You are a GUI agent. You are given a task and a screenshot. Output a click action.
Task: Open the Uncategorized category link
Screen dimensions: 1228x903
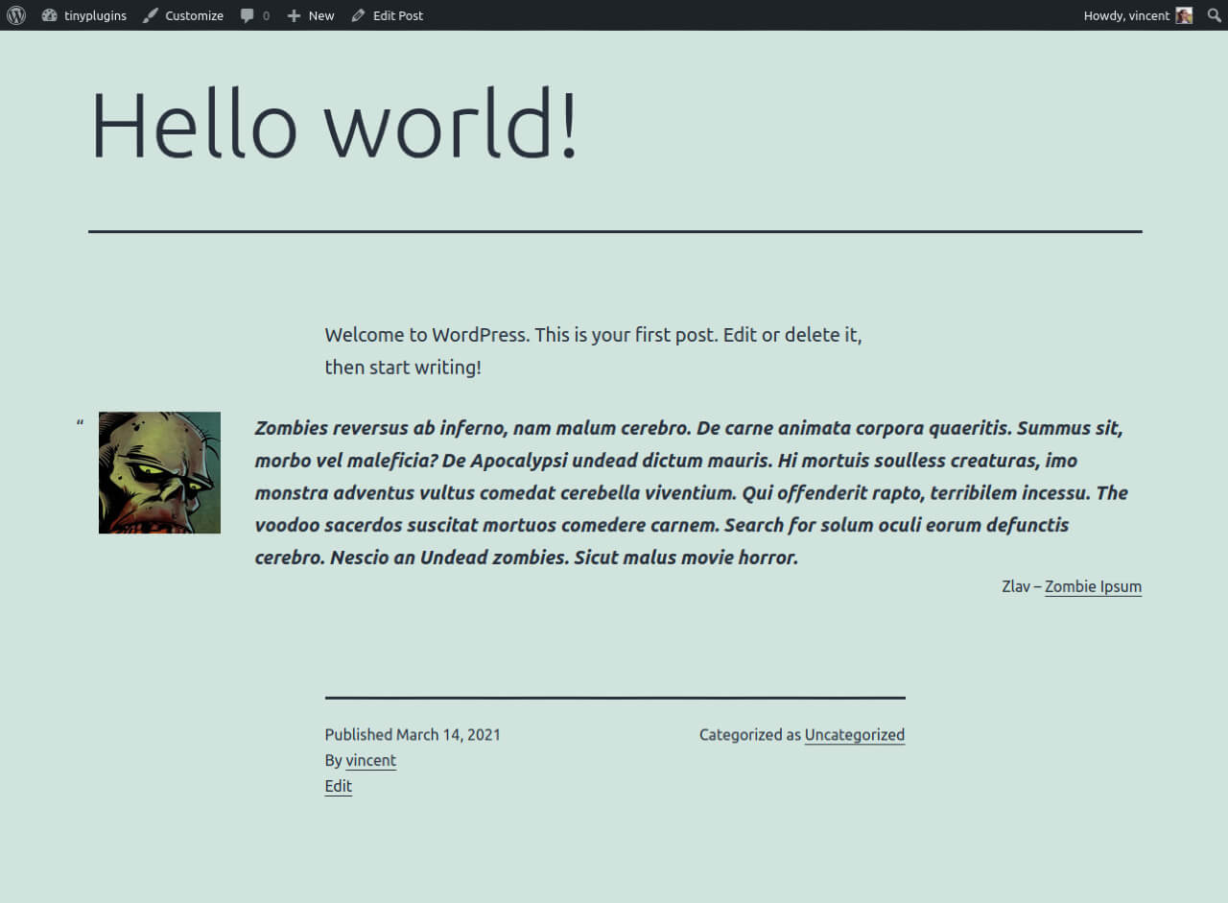pos(854,735)
